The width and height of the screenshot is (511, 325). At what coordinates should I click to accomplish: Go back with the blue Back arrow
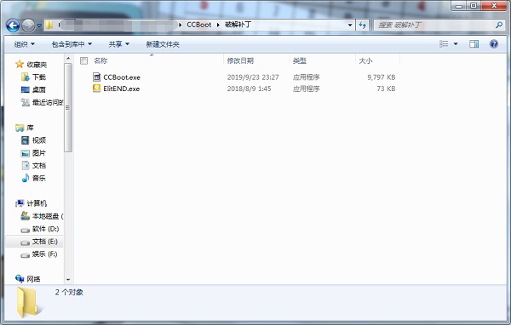click(13, 25)
